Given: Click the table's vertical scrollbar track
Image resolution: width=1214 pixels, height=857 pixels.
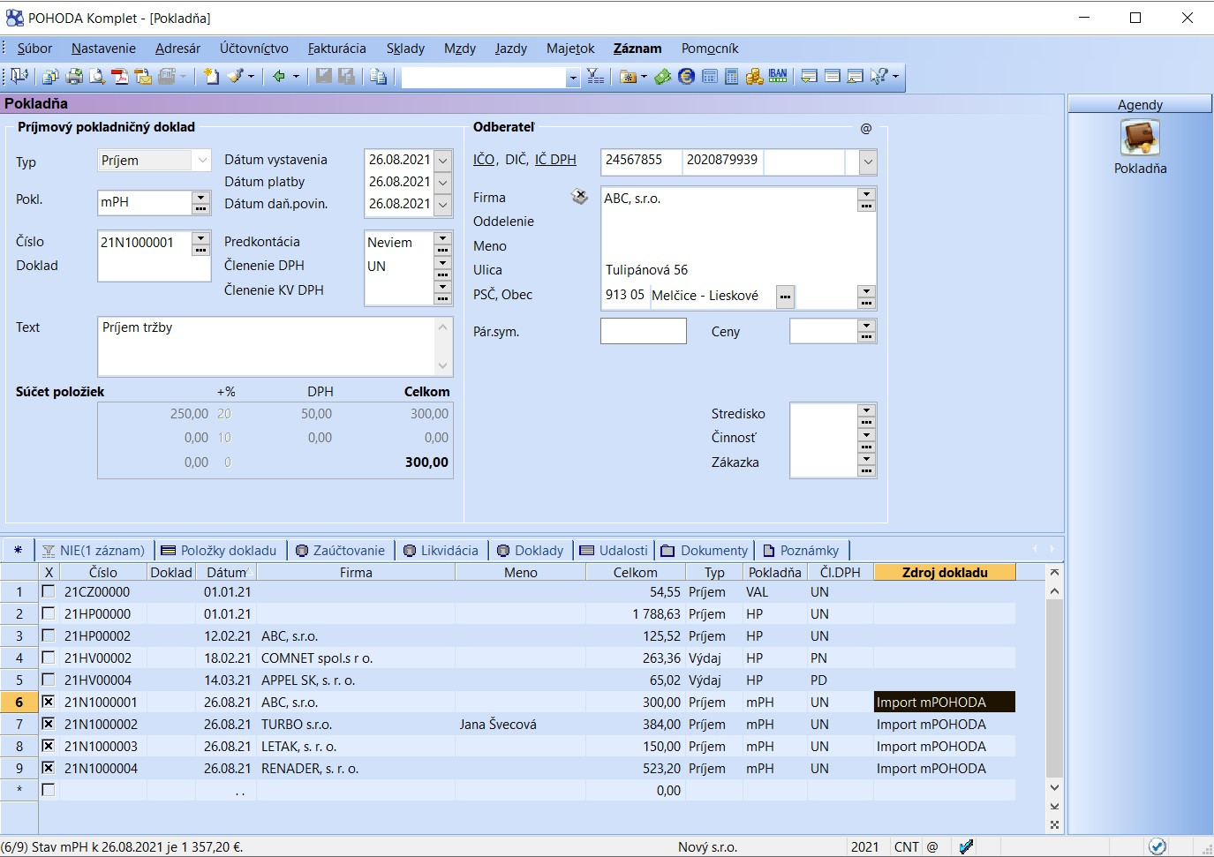Looking at the screenshot, I should click(1054, 688).
